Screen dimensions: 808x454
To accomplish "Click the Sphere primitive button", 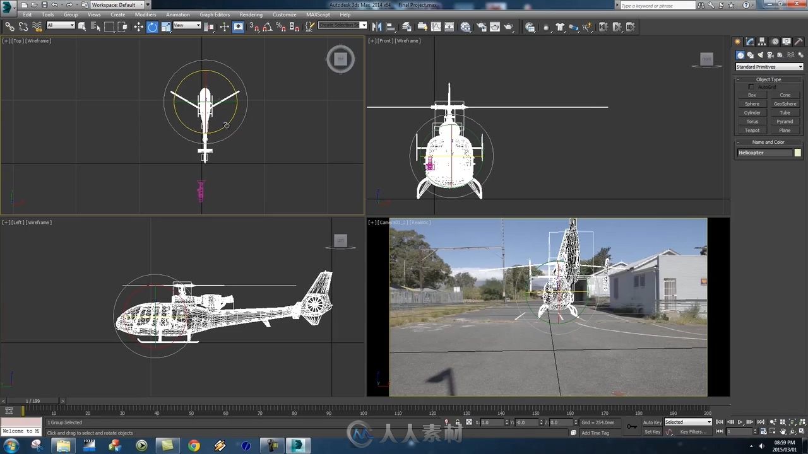I will (x=752, y=104).
